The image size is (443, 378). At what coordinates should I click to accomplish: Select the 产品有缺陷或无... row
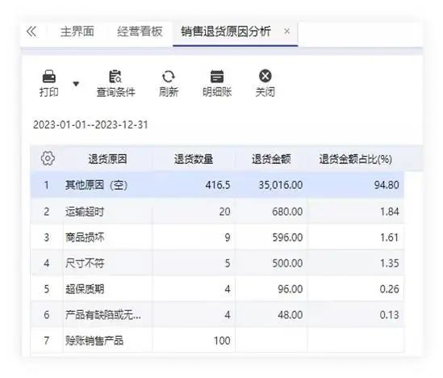[x=217, y=315]
